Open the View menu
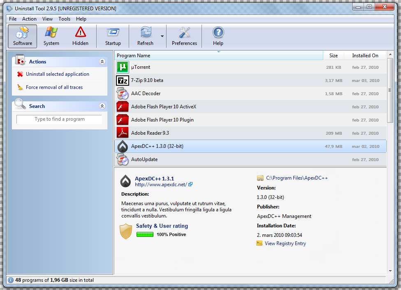This screenshot has width=401, height=290. click(48, 19)
